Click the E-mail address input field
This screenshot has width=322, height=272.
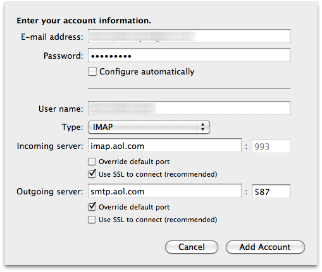click(189, 36)
